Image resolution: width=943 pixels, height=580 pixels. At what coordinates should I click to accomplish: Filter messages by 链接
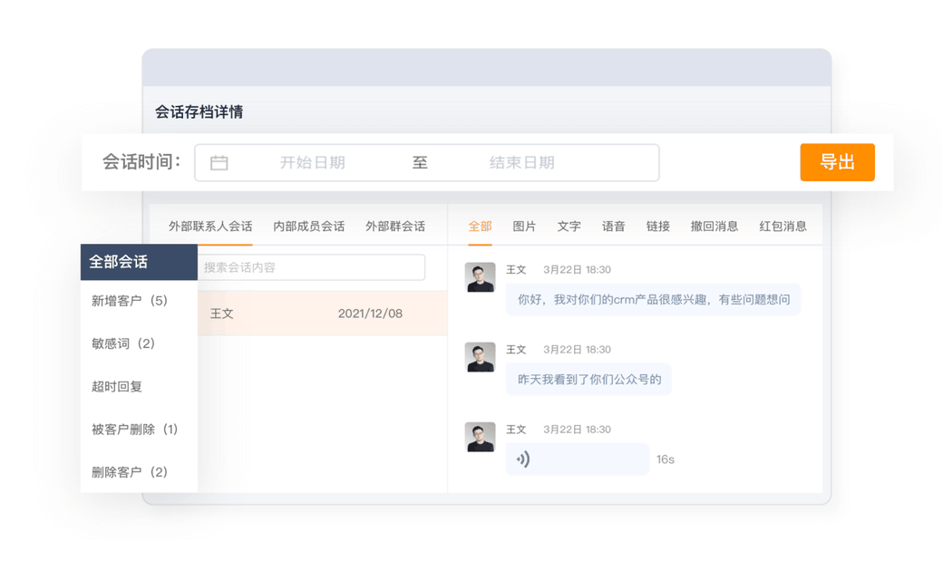(658, 227)
